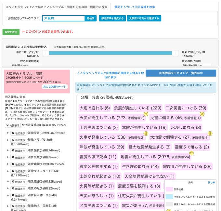
Task: Expand the 分類:トラブル category triangle
Action: pyautogui.click(x=8, y=140)
